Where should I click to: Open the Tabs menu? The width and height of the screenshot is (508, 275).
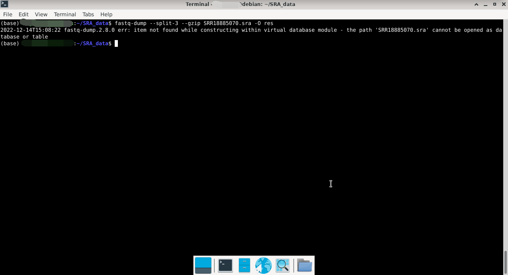pos(88,14)
